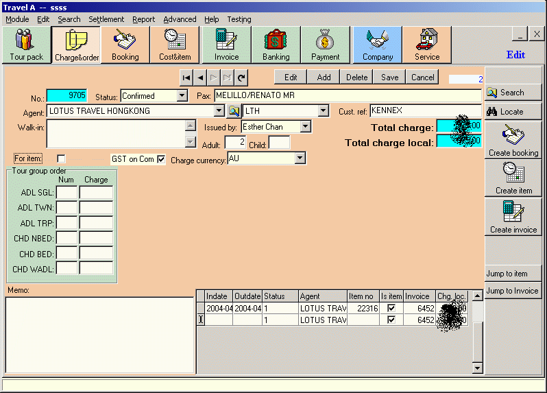Click the Jump to Invoice button

click(512, 291)
